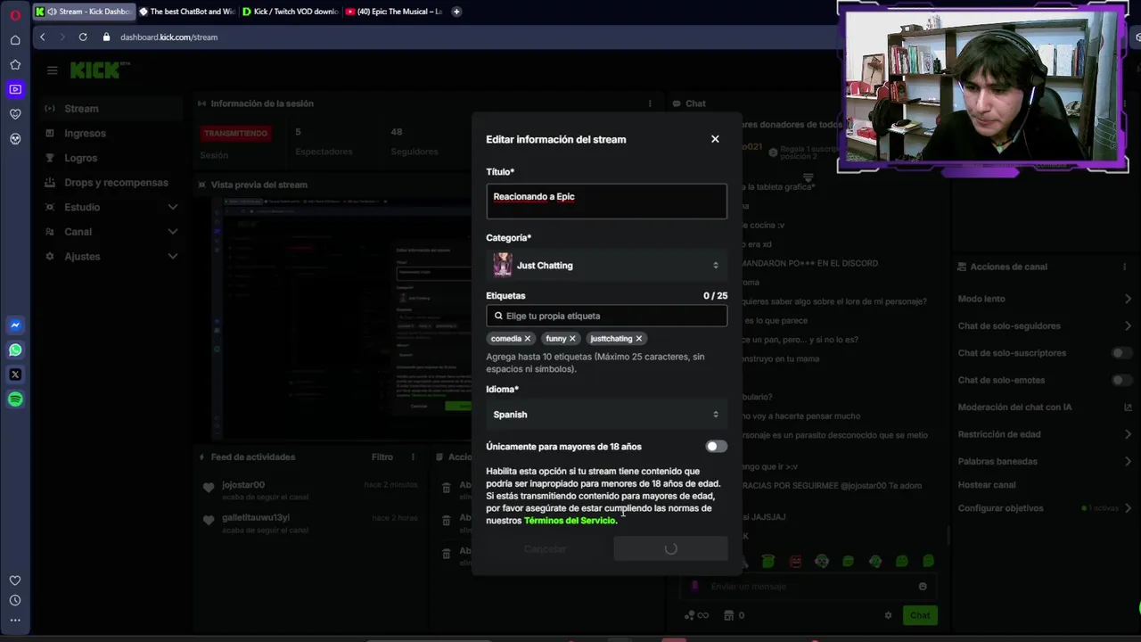Open external link icon for Moderación del chat con IA

click(x=1128, y=407)
